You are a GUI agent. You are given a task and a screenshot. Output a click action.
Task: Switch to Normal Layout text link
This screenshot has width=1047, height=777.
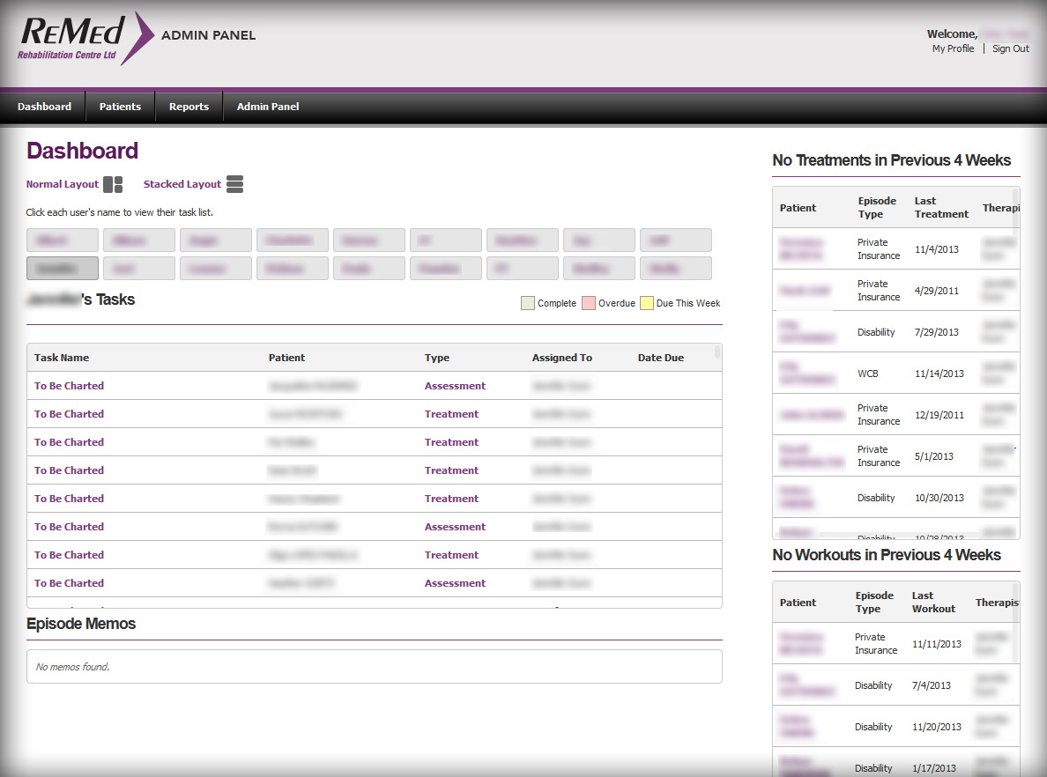[62, 184]
